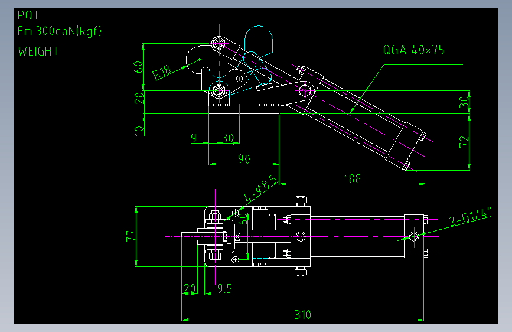Click the 90 base length dimension
Image resolution: width=512 pixels, height=332 pixels.
coord(244,159)
